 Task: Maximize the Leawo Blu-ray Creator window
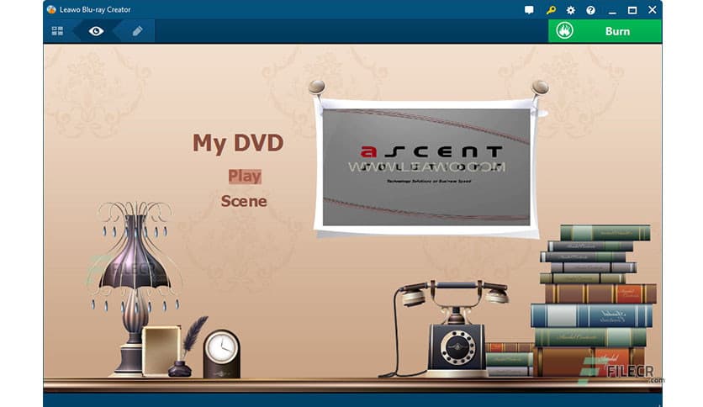coord(632,10)
